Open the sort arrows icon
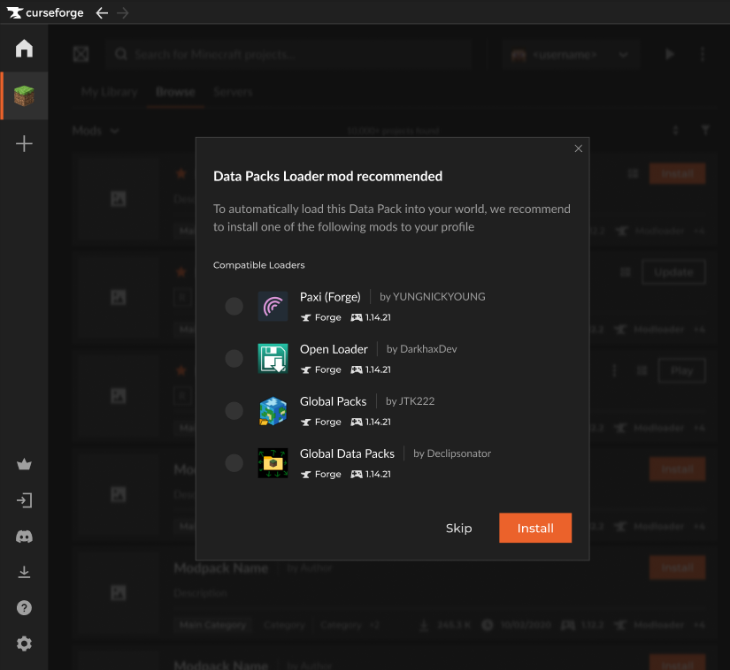This screenshot has height=670, width=730. click(x=675, y=130)
